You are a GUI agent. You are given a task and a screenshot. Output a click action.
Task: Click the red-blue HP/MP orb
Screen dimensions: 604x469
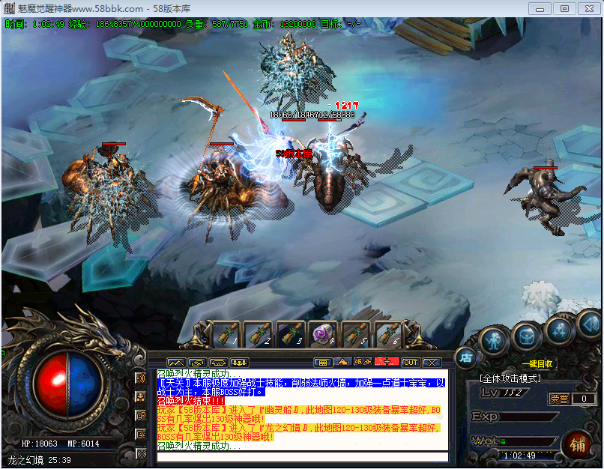point(68,385)
